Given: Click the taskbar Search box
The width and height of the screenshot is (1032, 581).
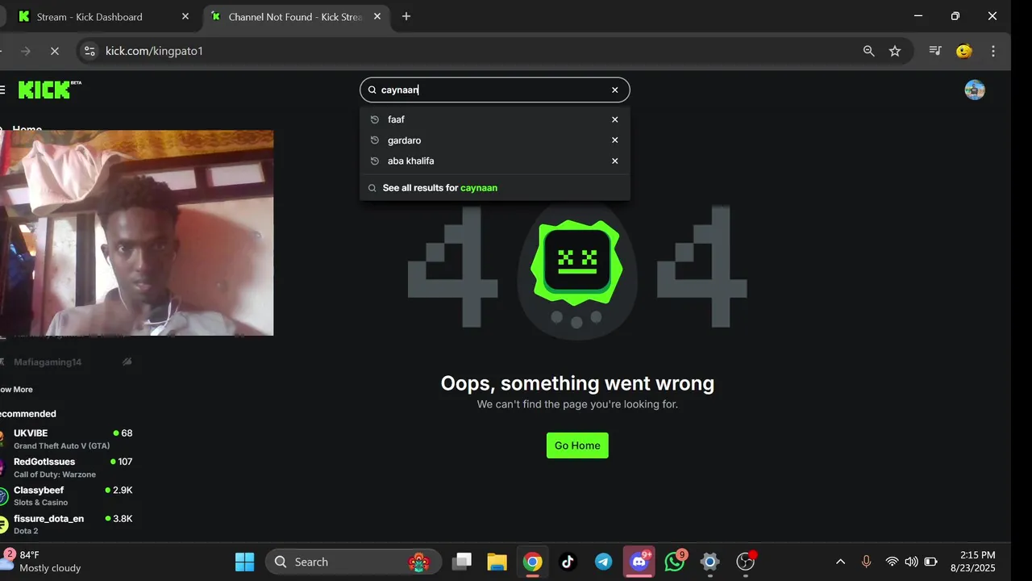Looking at the screenshot, I should tap(353, 562).
